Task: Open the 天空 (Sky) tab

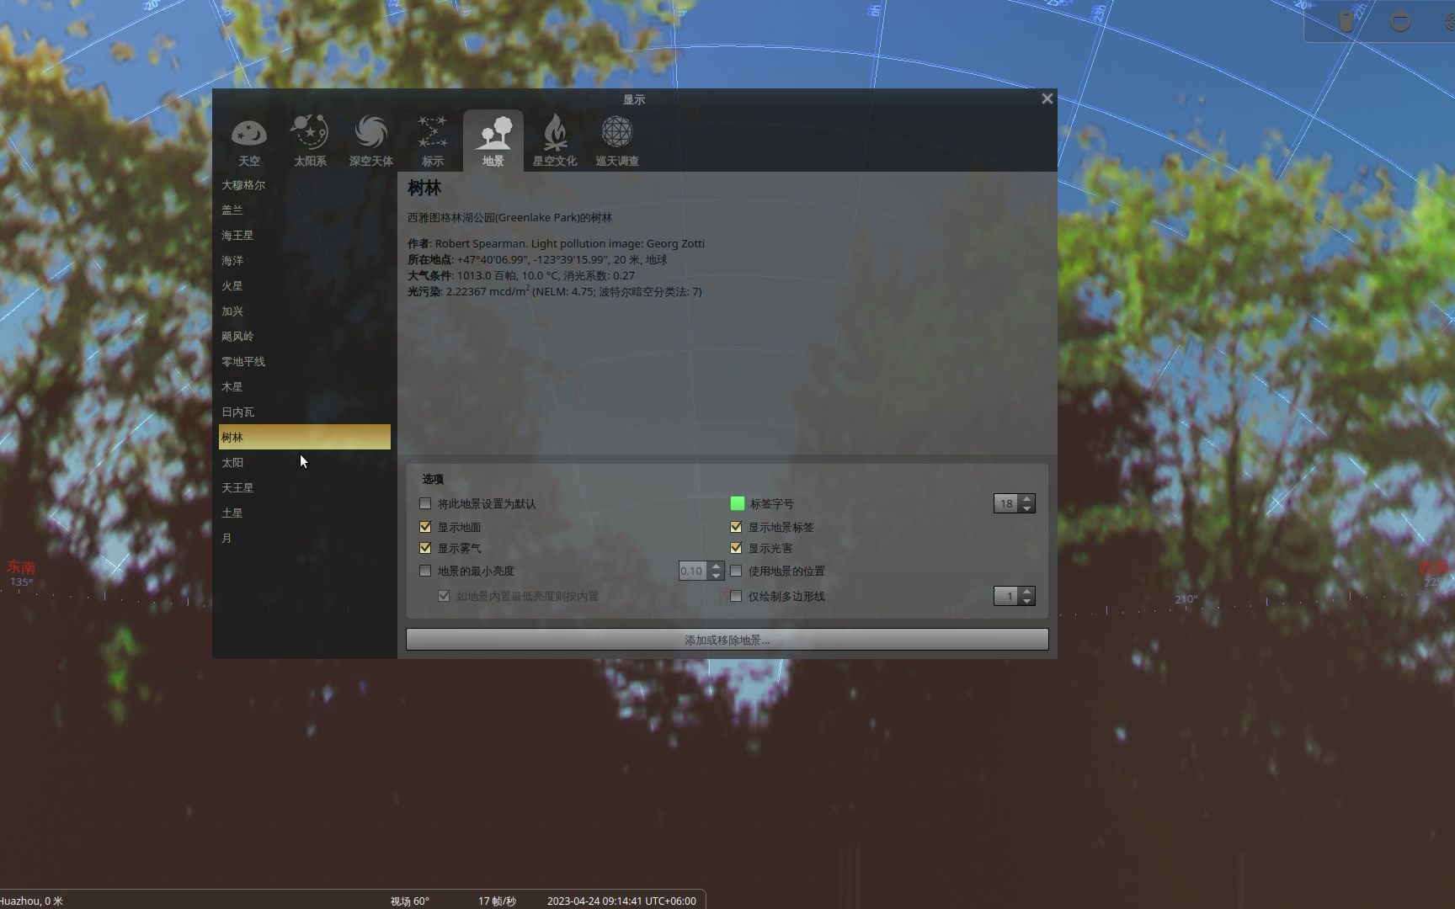Action: coord(249,141)
